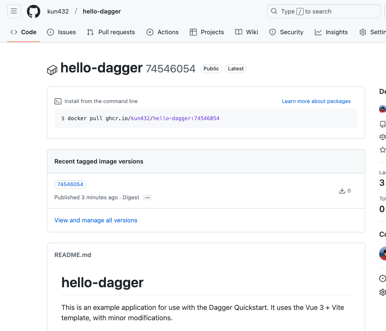This screenshot has height=331, width=386.
Task: Switch to the Code tab
Action: click(23, 32)
